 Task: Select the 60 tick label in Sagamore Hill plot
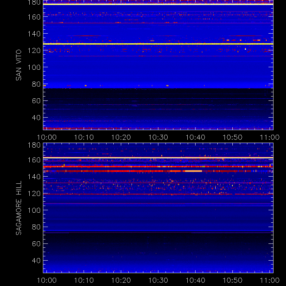point(36,244)
